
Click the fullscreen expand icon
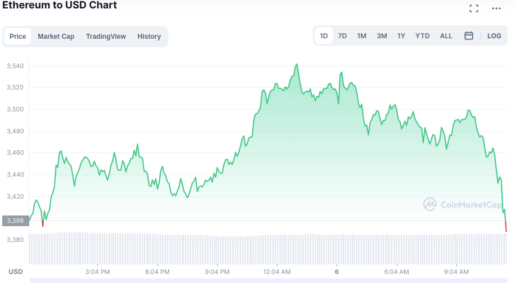(474, 8)
